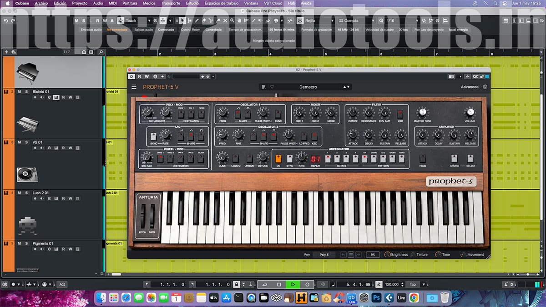
Task: Add a new track with plus icon
Action: click(x=6, y=52)
